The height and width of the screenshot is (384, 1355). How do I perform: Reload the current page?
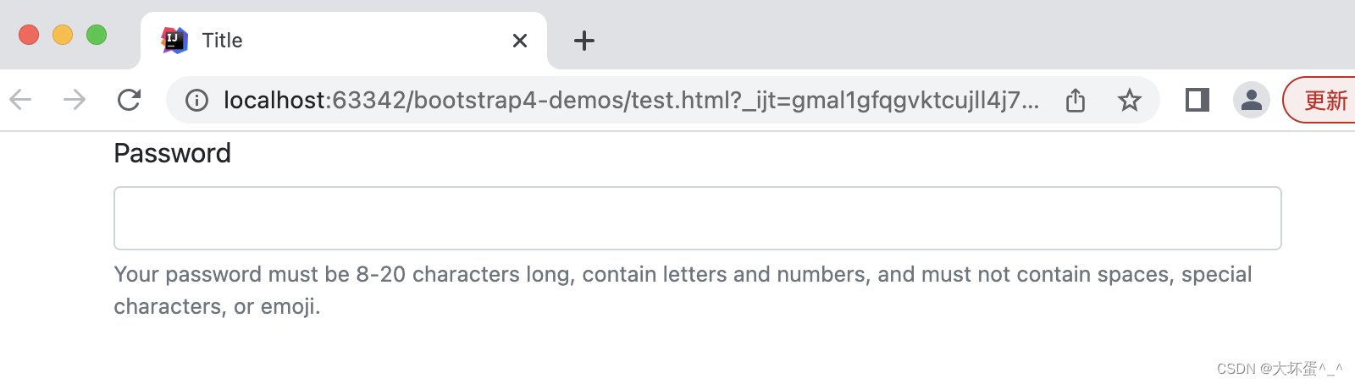129,100
